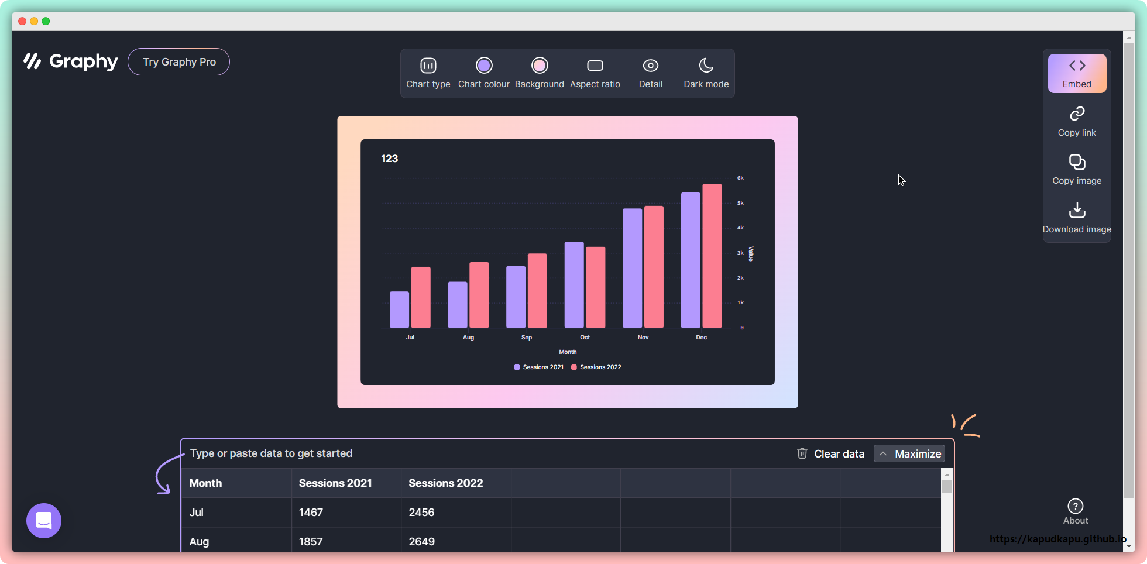Toggle Dark mode

click(706, 73)
